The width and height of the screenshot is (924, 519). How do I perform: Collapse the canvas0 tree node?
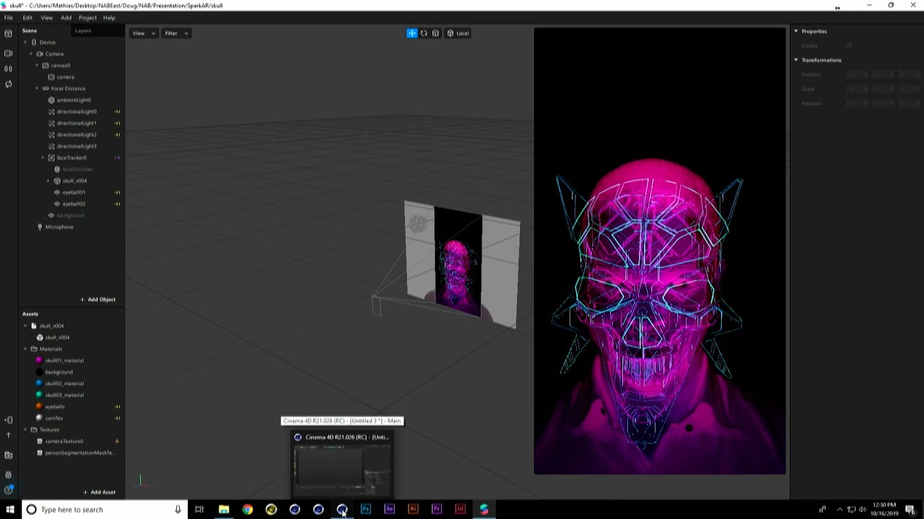[37, 66]
